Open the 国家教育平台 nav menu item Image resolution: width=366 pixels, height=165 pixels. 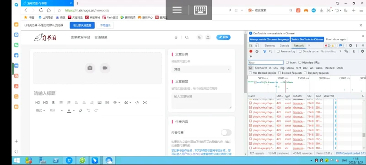coord(81,38)
